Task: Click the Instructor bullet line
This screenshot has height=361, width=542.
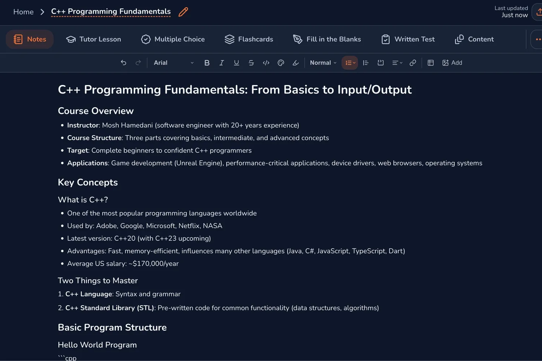Action: tap(183, 125)
